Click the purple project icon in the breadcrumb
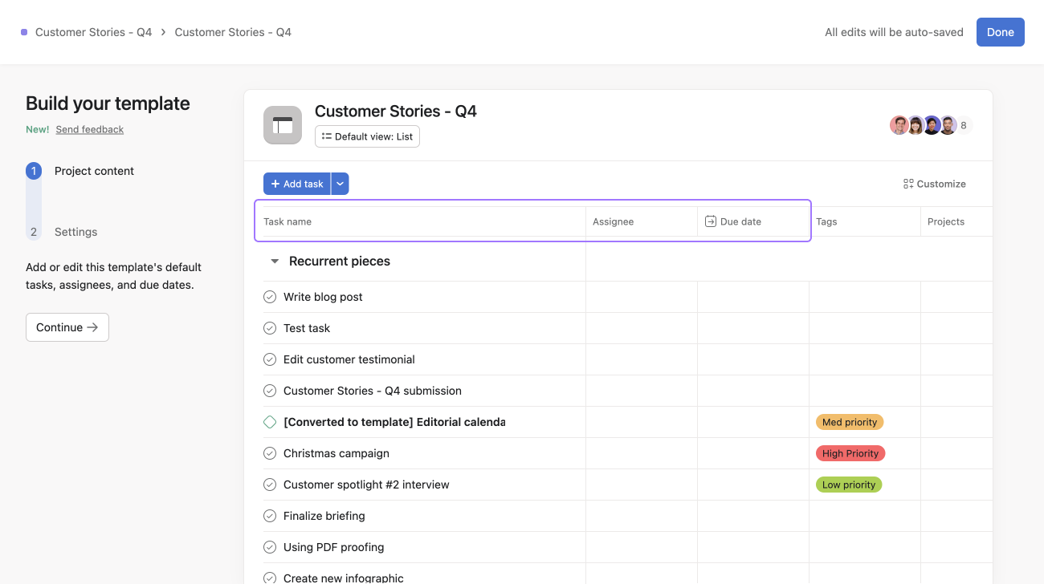The height and width of the screenshot is (584, 1044). [25, 31]
